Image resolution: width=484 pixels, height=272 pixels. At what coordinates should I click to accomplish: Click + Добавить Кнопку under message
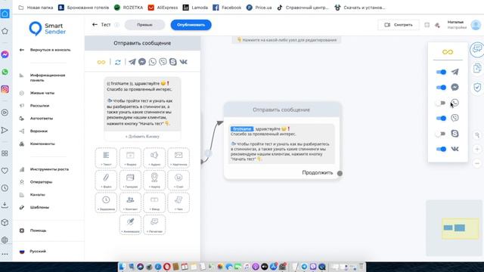[x=142, y=136]
